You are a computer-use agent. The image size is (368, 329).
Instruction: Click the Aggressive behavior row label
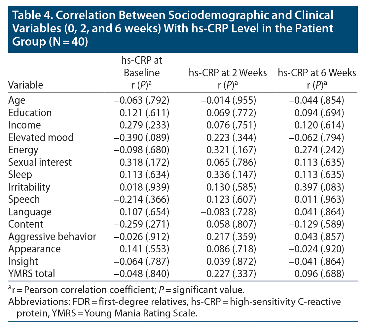pyautogui.click(x=52, y=237)
